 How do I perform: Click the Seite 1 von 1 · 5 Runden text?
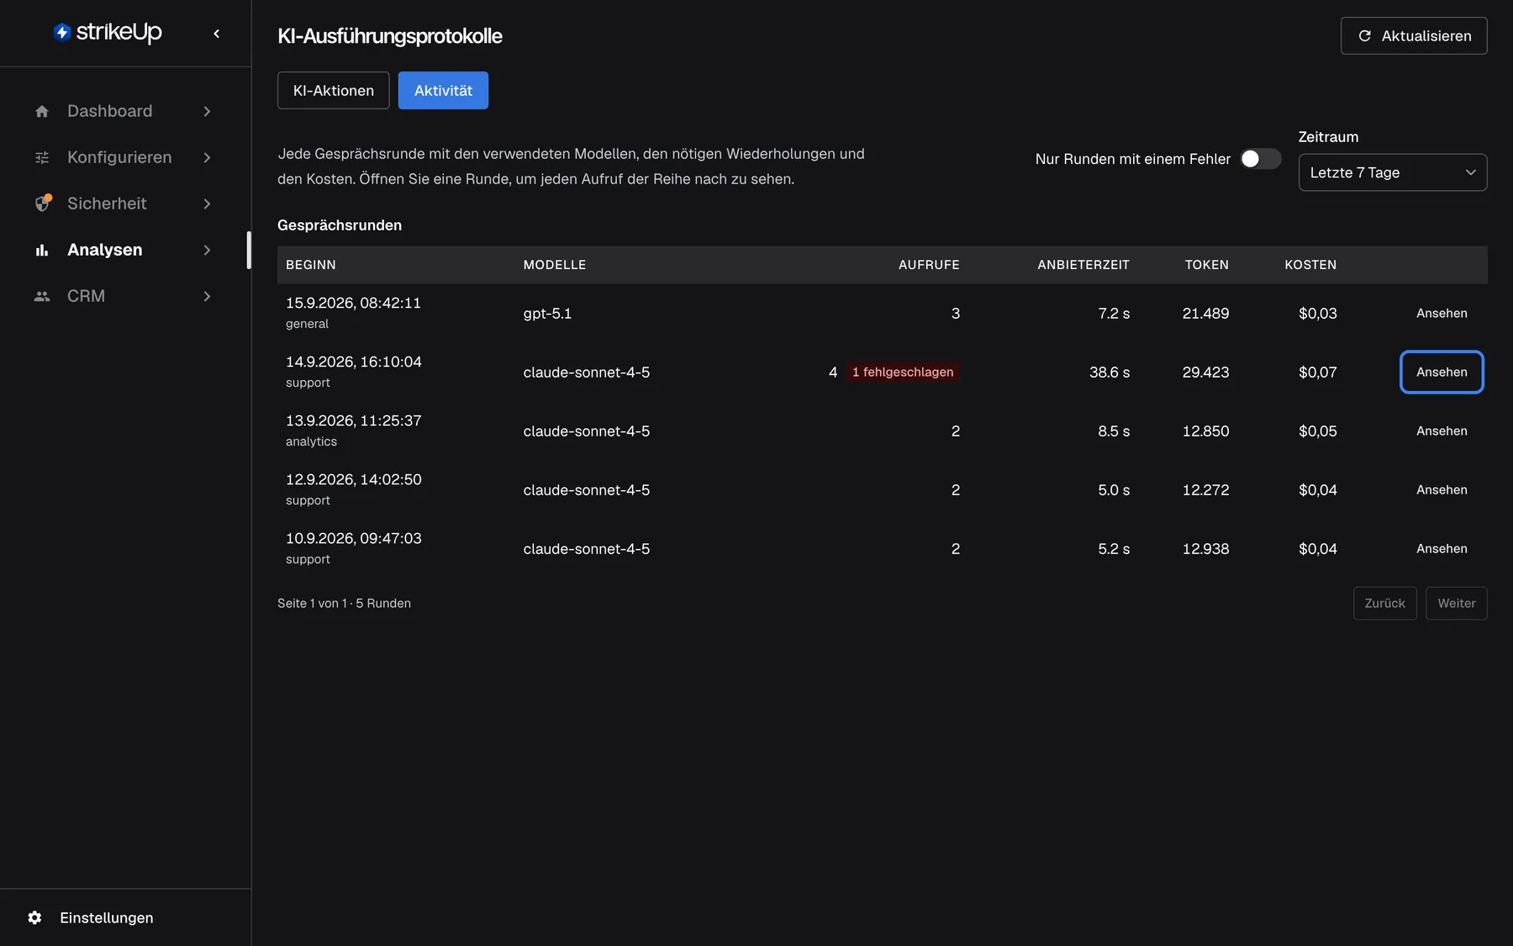click(344, 603)
